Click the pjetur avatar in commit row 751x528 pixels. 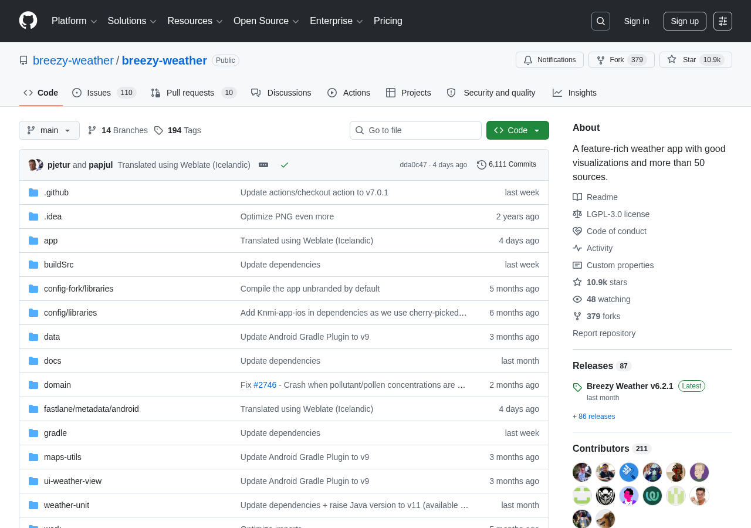[x=33, y=165]
